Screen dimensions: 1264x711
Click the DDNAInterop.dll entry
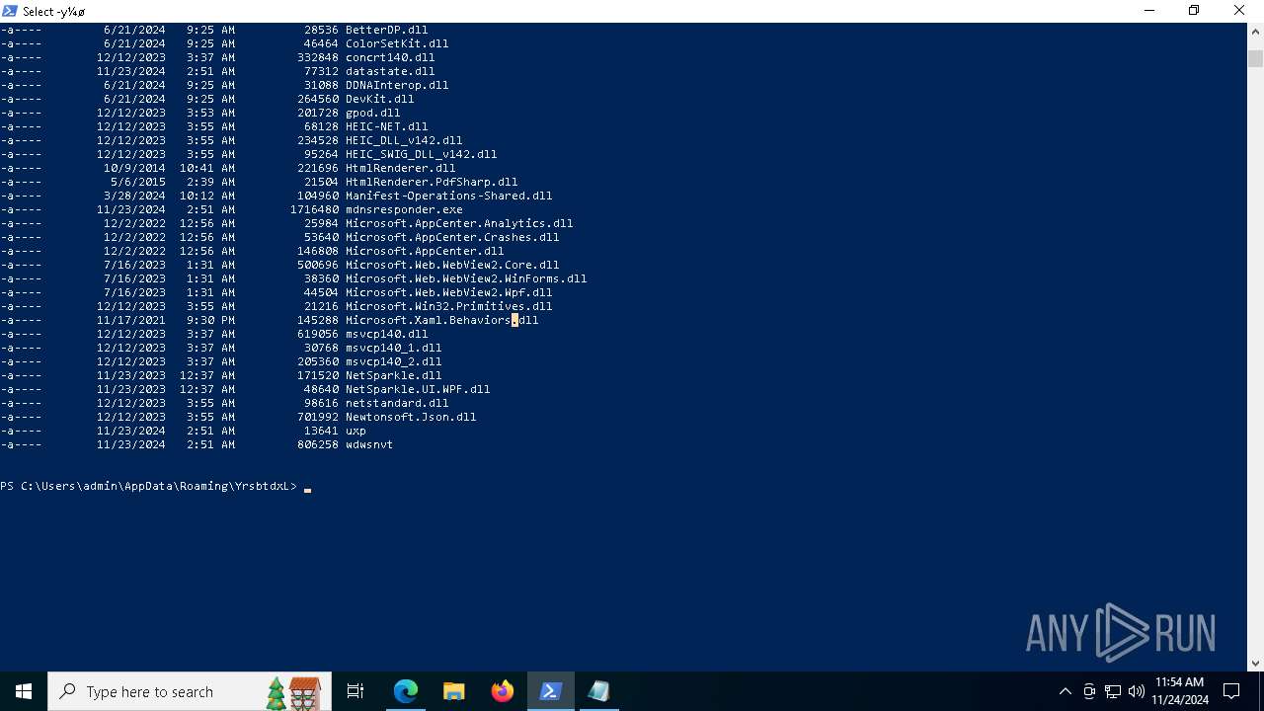(397, 85)
